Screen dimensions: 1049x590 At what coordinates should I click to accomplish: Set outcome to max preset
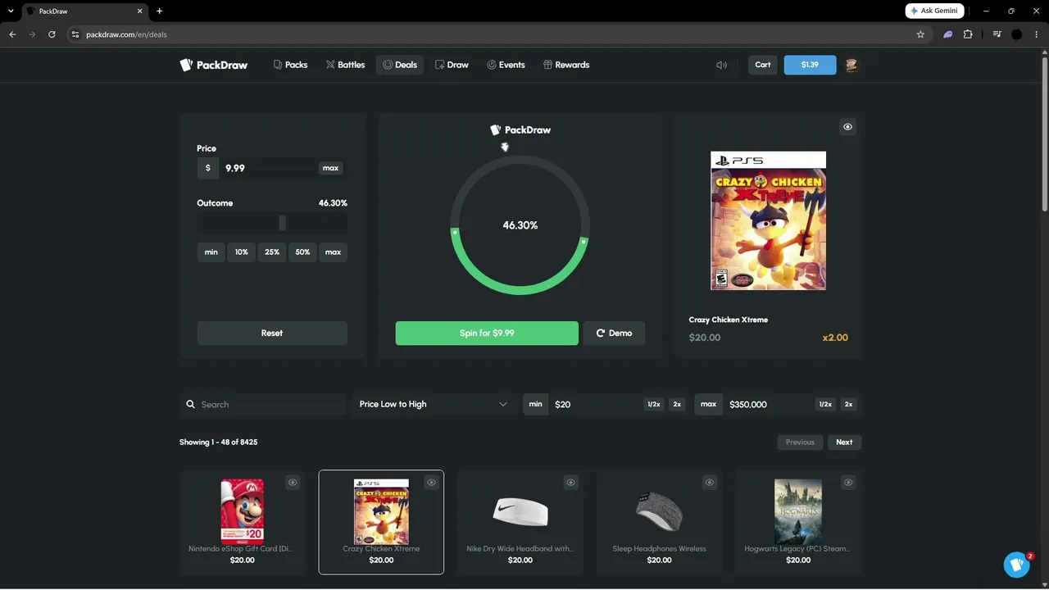tap(333, 252)
